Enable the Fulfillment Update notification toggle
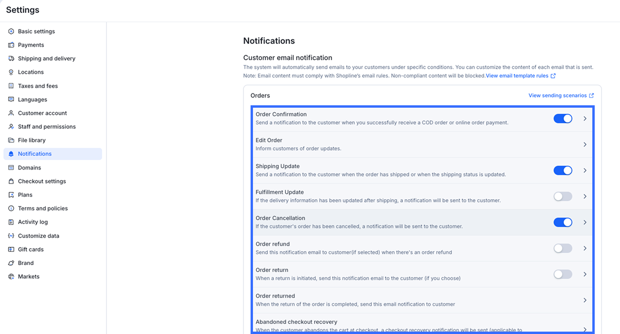The height and width of the screenshot is (334, 620). [563, 196]
